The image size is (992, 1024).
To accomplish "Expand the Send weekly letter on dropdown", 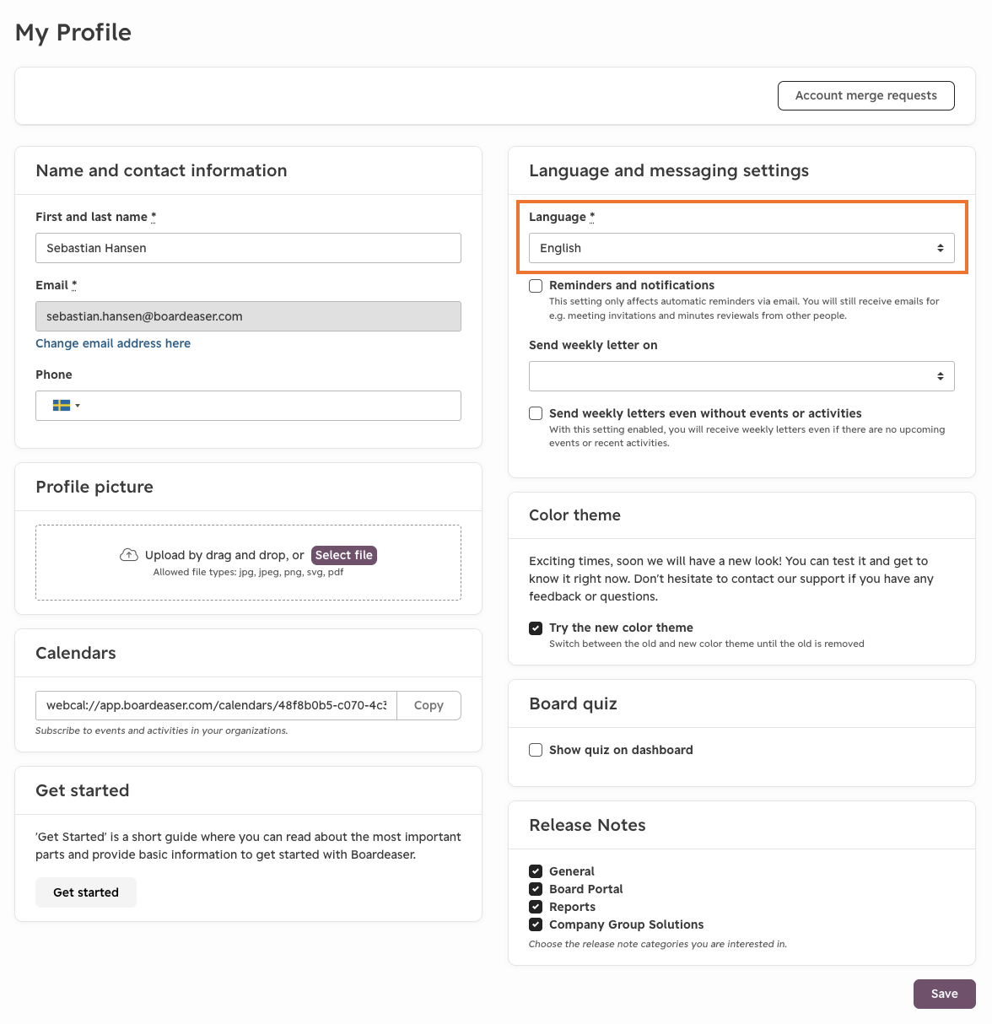I will point(741,376).
